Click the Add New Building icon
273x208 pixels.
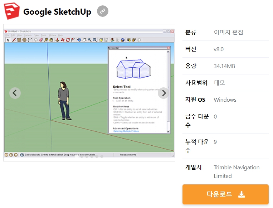pos(112,40)
